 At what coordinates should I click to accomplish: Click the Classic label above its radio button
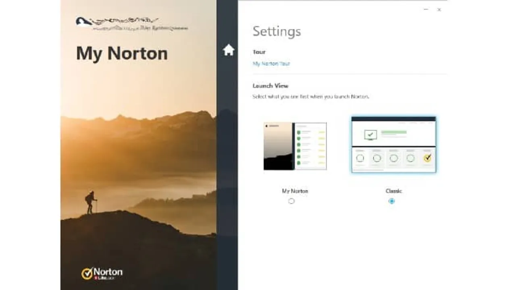[x=393, y=191]
